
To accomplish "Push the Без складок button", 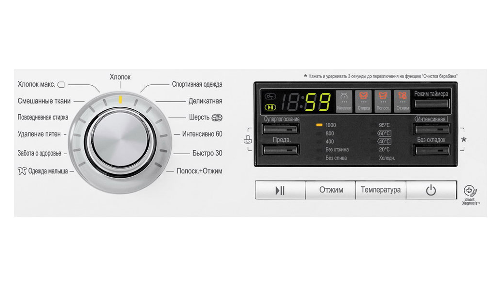I will [x=431, y=150].
